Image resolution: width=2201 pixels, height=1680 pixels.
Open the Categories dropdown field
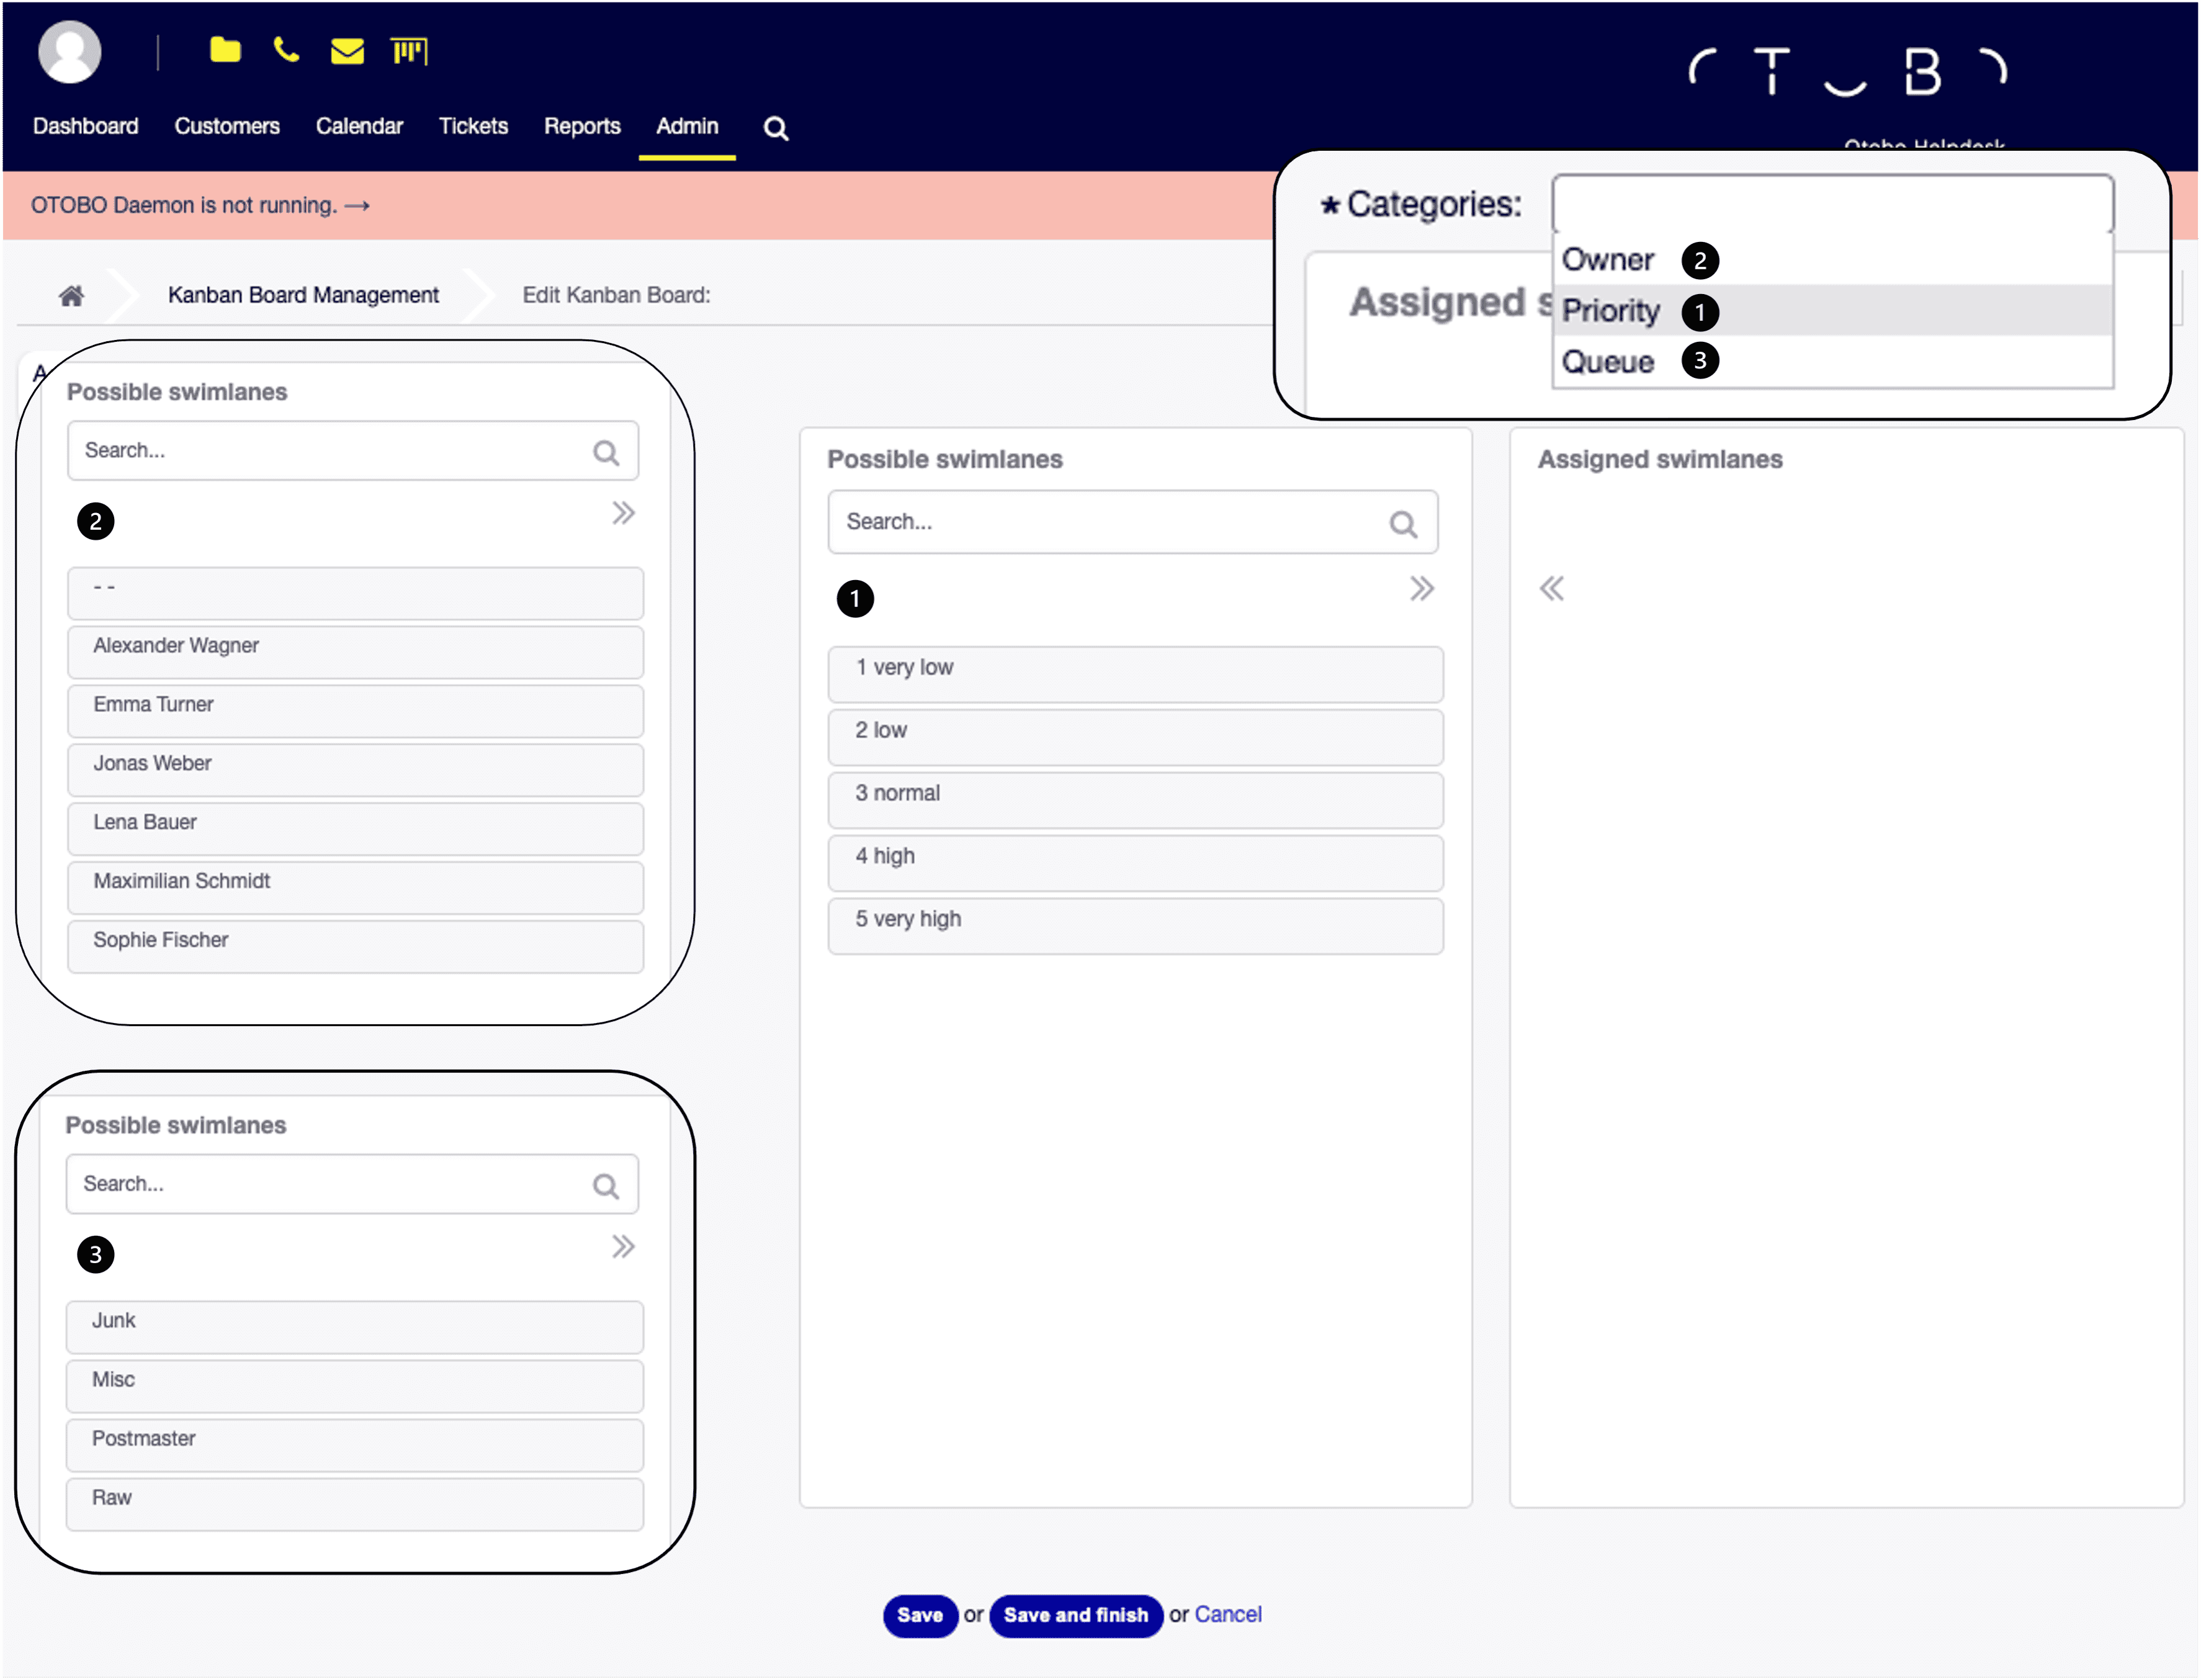(1832, 204)
